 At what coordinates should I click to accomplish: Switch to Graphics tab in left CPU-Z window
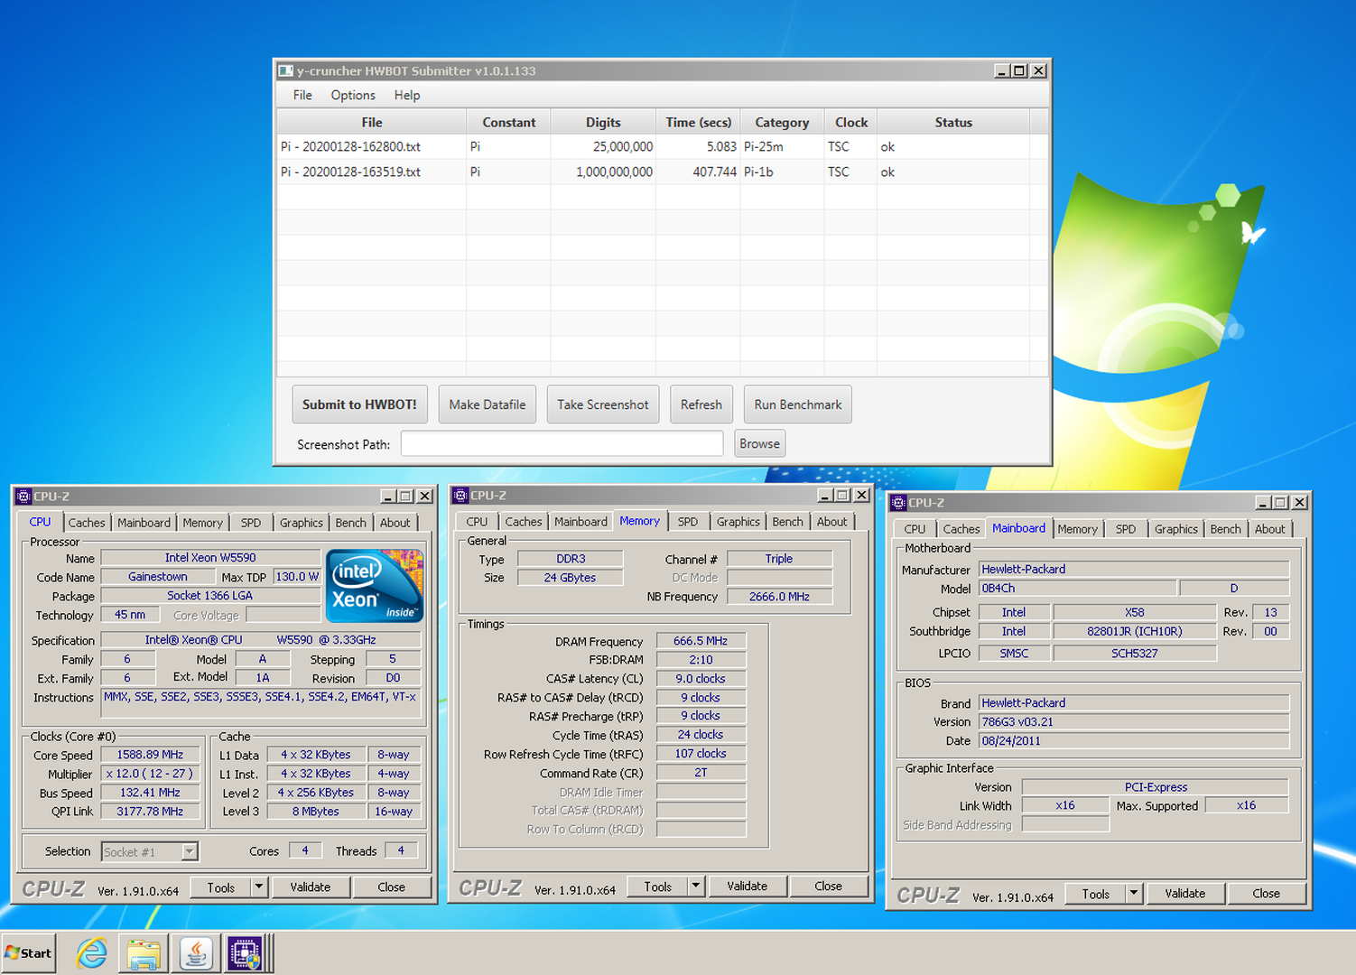tap(301, 522)
